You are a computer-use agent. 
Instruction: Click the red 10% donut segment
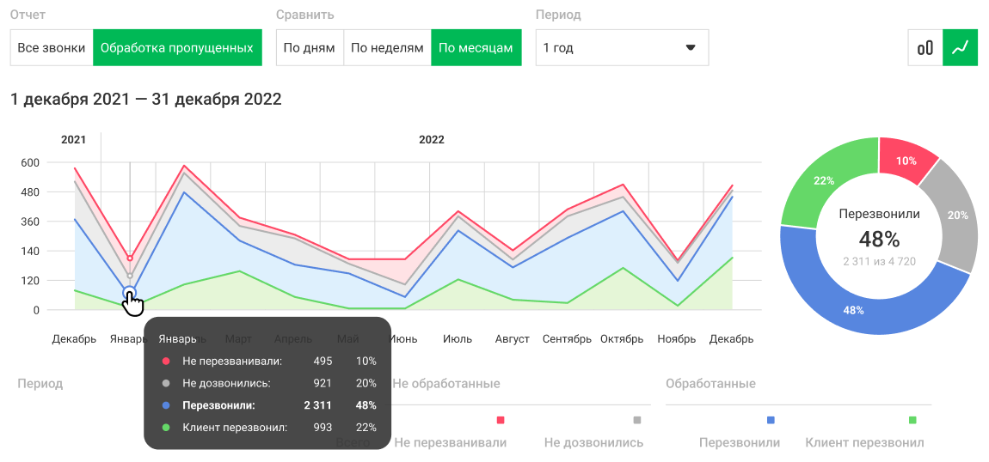click(x=906, y=161)
